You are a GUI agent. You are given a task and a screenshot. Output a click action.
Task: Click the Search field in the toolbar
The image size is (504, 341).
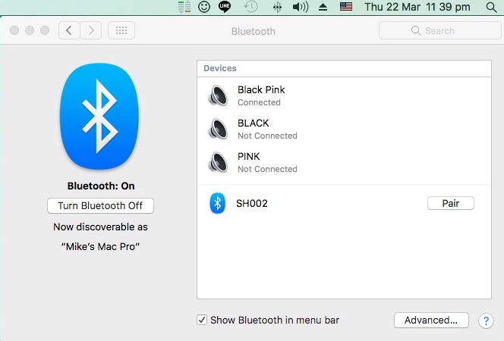tap(439, 30)
